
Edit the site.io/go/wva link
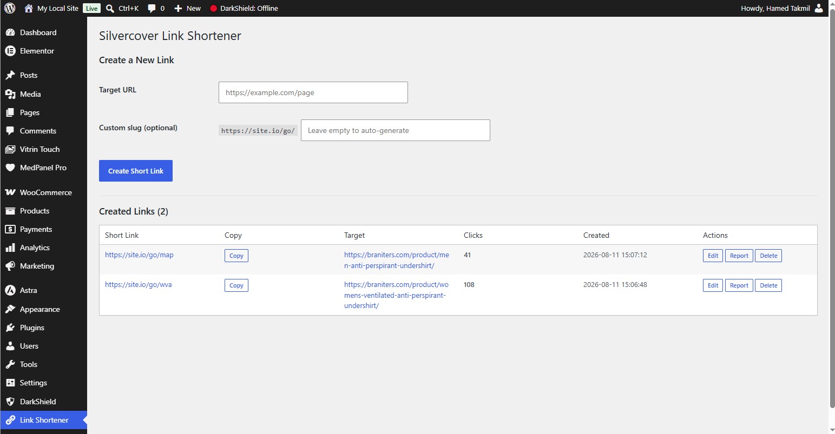(713, 285)
